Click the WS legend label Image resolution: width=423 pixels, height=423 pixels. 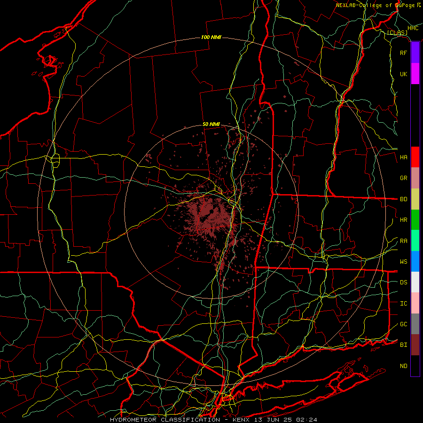coord(404,262)
